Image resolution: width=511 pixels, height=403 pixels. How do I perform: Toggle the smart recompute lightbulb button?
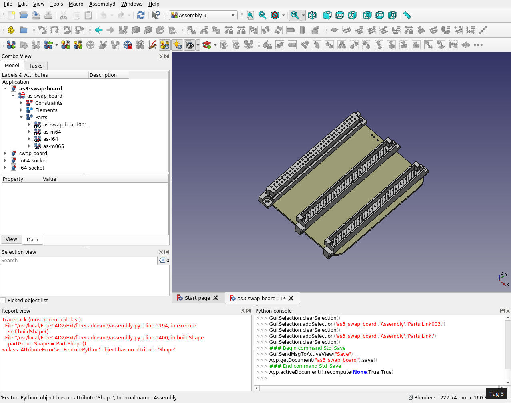(x=177, y=45)
